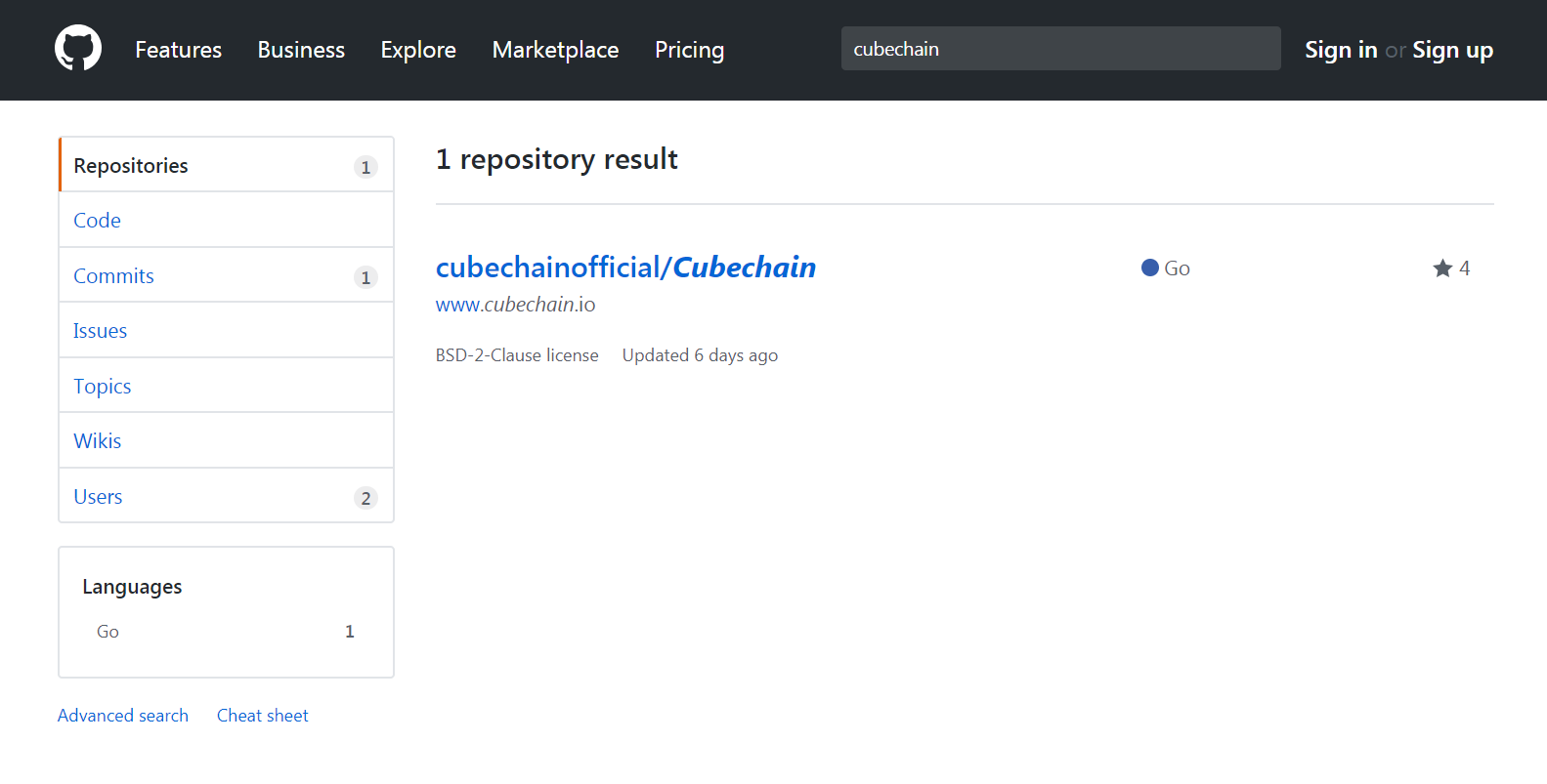Show Commits search results
The image size is (1547, 784).
coord(114,276)
